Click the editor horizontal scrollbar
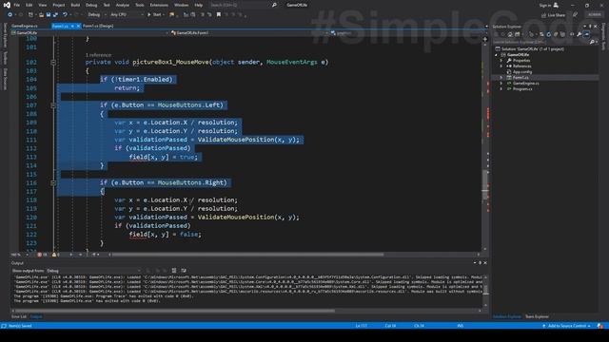 pyautogui.click(x=247, y=255)
